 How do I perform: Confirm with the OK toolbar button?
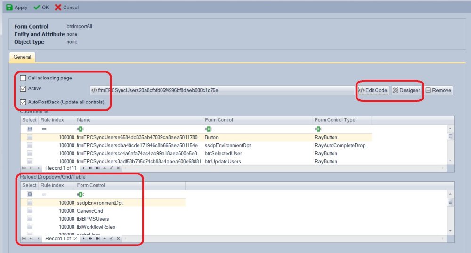point(41,8)
